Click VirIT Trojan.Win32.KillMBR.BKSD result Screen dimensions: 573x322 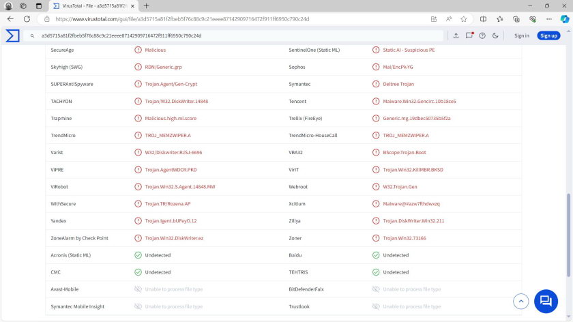pos(413,170)
